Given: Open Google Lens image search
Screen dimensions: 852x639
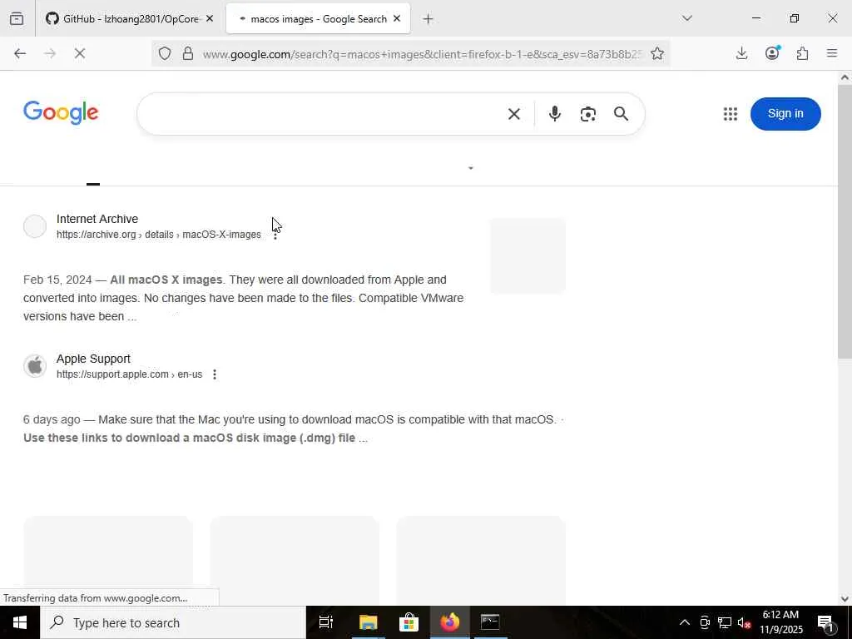Looking at the screenshot, I should click(587, 114).
